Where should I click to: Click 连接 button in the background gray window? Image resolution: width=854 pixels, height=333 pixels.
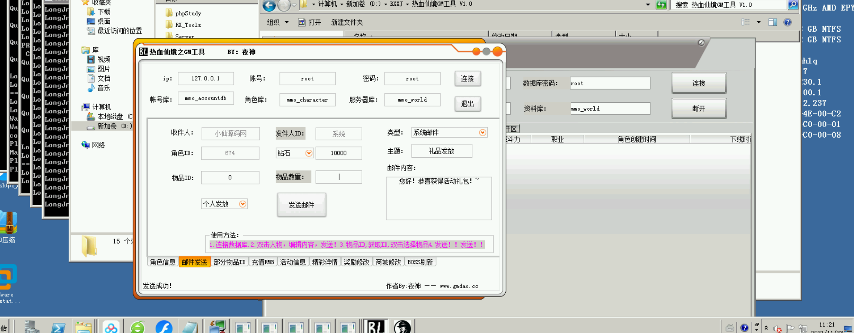699,83
